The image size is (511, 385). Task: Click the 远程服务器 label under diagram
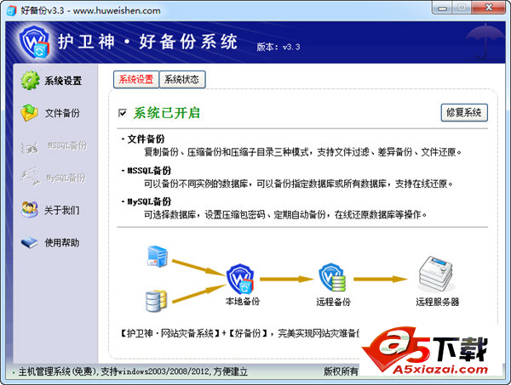438,302
